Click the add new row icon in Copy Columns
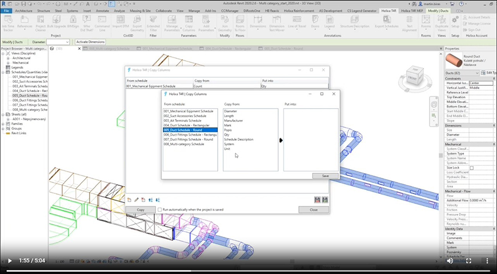This screenshot has width=497, height=274. click(129, 200)
